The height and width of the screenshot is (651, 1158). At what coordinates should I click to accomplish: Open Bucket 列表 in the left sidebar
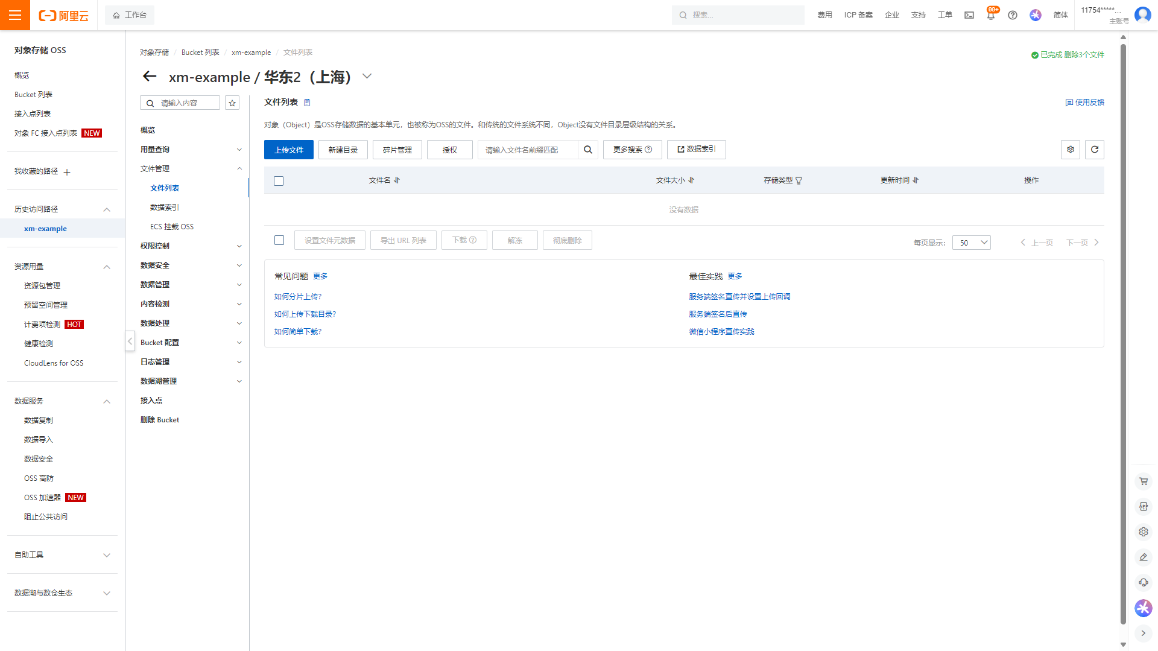33,95
